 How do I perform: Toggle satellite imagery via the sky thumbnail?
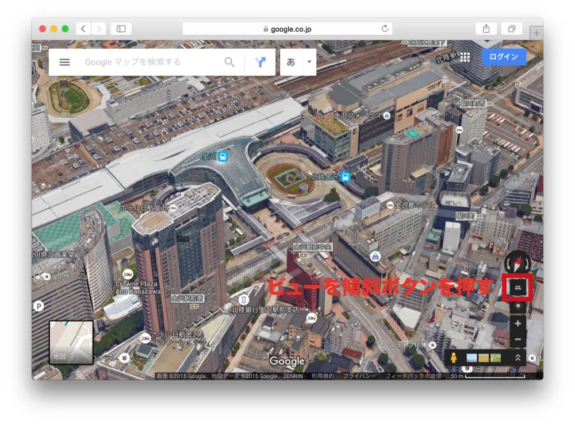(x=471, y=357)
